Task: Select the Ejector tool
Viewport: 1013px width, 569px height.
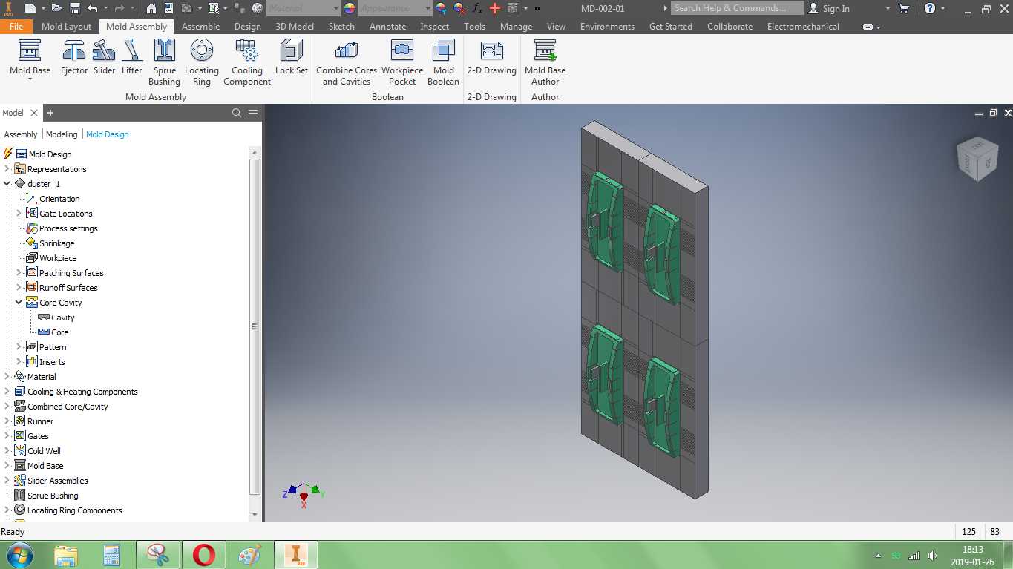Action: click(74, 58)
